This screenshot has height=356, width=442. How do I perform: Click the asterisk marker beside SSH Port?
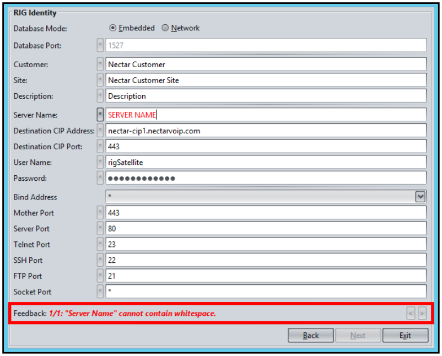[x=100, y=260]
